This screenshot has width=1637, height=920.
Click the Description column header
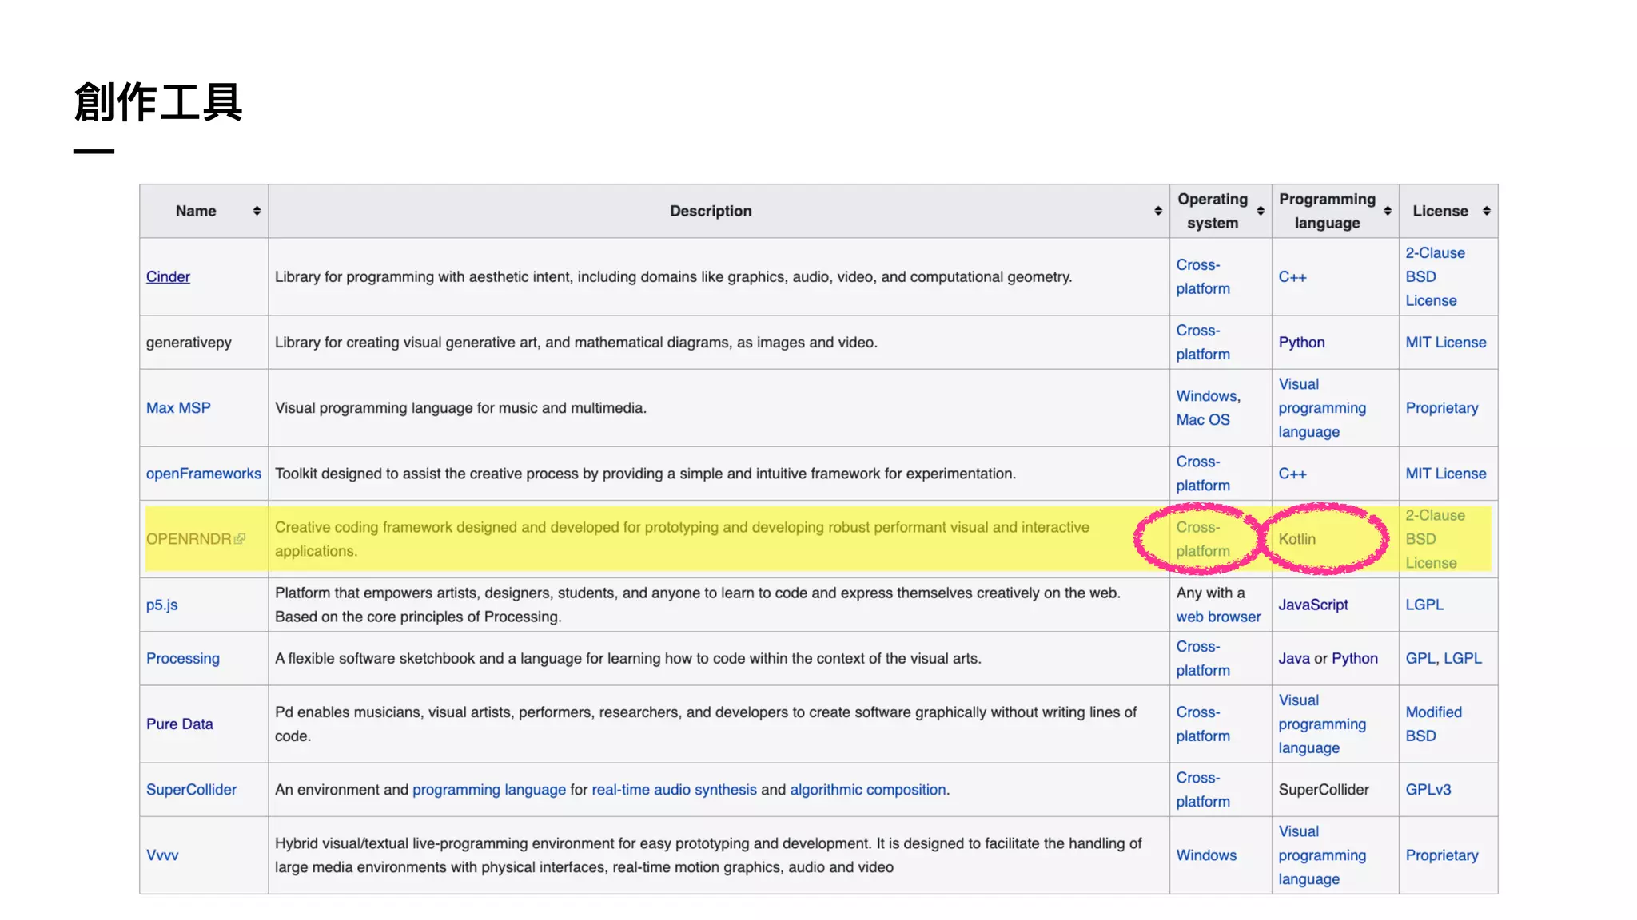719,211
